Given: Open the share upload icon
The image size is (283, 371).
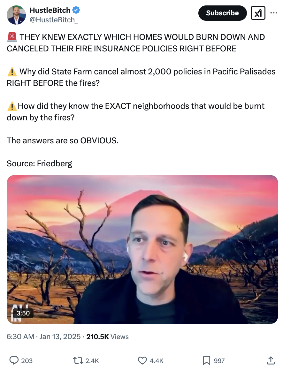Looking at the screenshot, I should click(x=271, y=360).
